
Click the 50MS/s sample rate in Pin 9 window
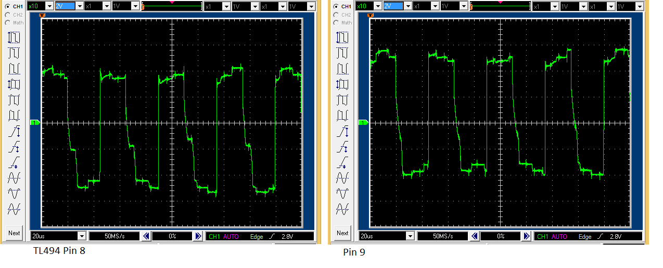click(x=442, y=236)
